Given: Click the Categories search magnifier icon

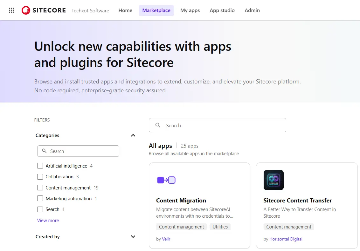Looking at the screenshot, I should tap(44, 151).
